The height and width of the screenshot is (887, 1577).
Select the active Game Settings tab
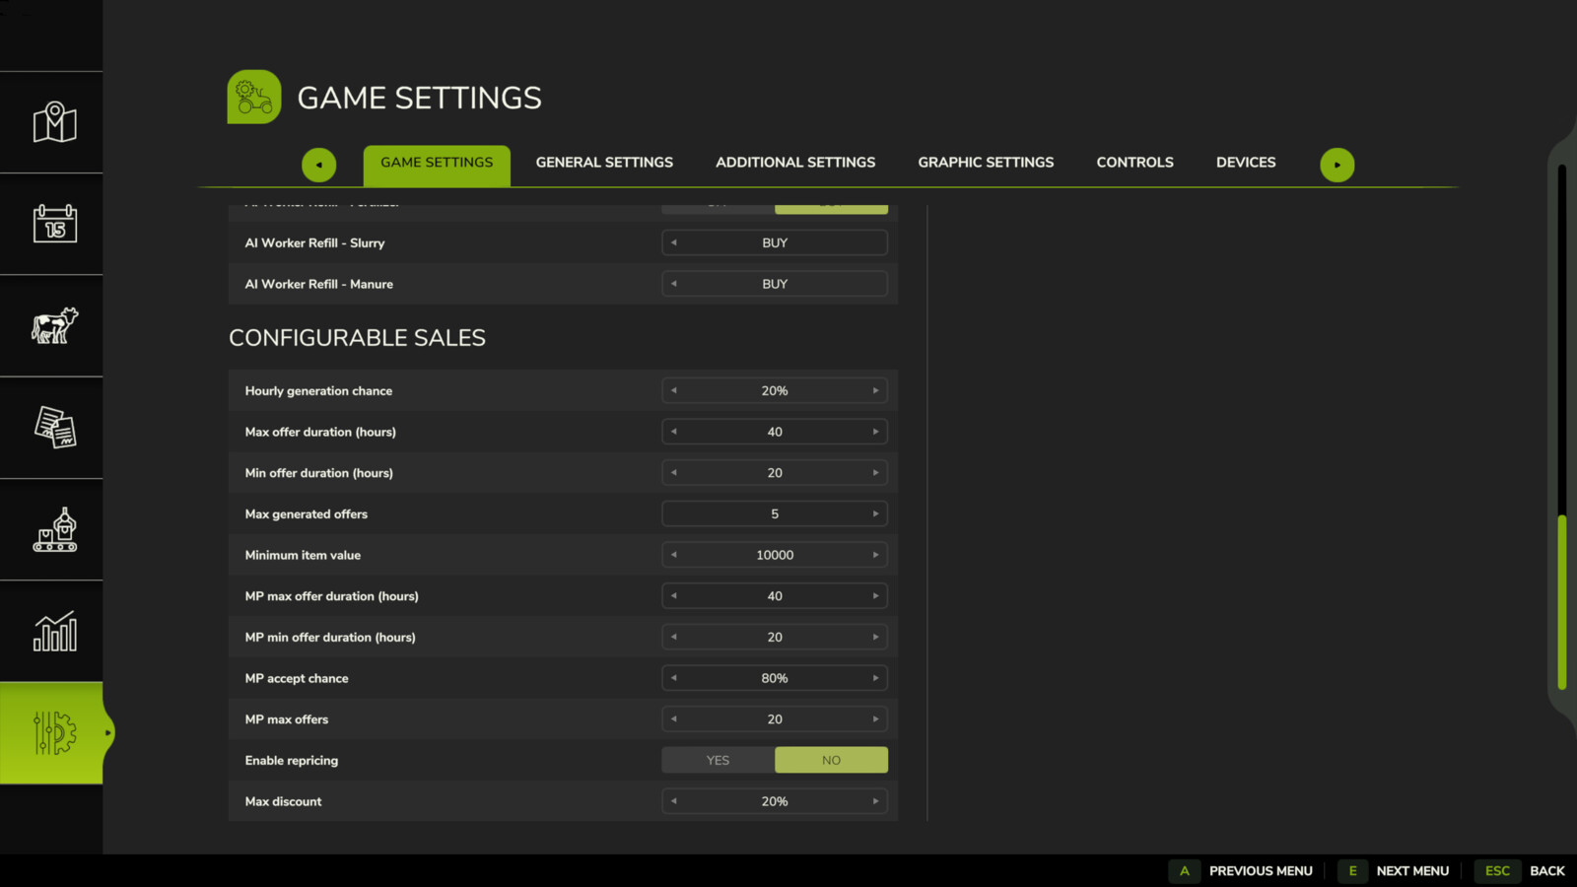pos(437,166)
